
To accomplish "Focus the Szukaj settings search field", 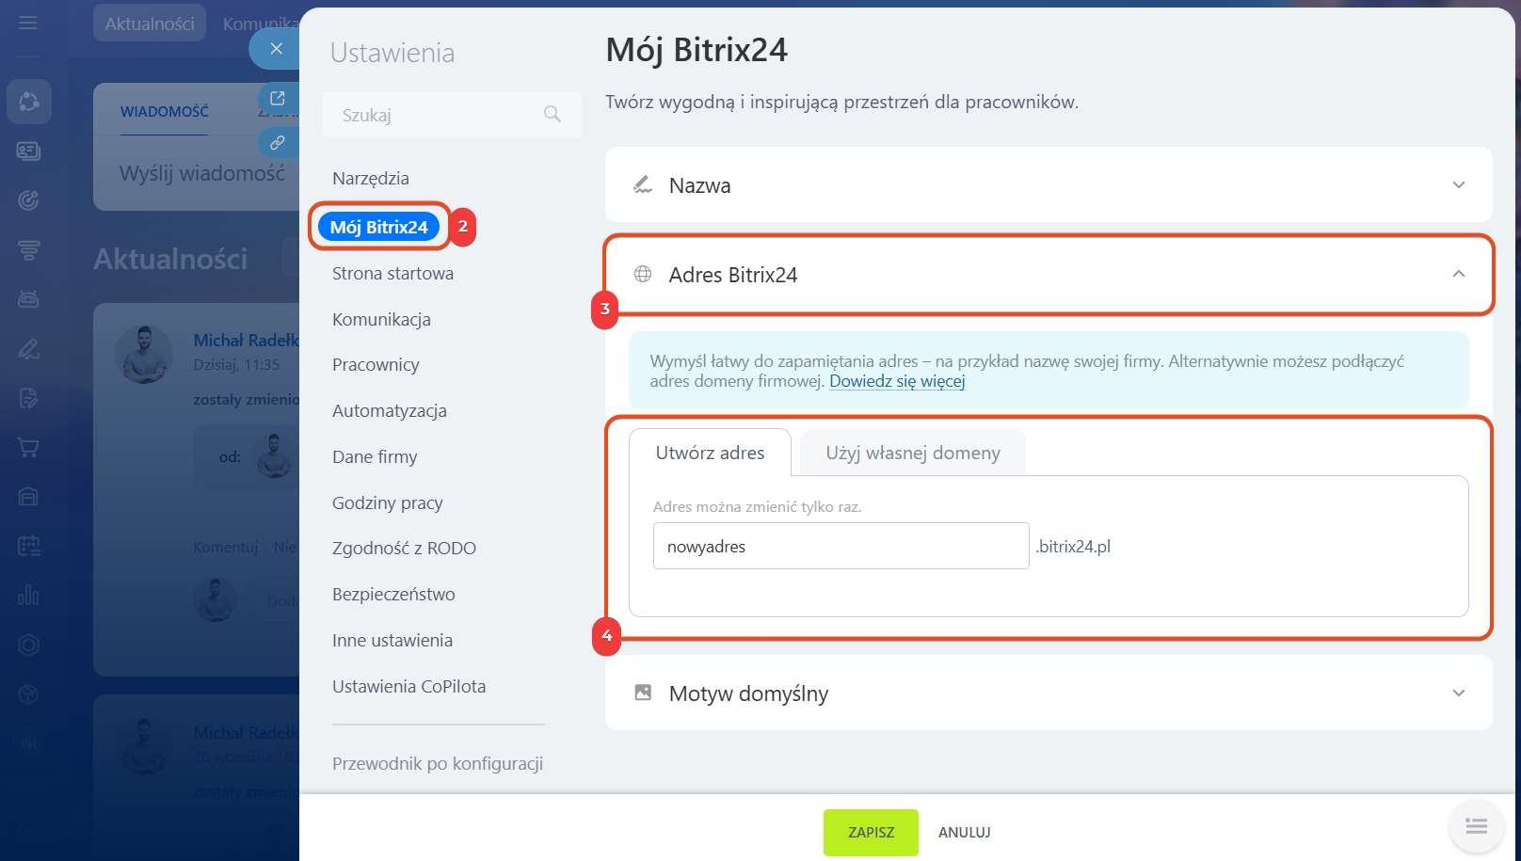I will click(452, 115).
